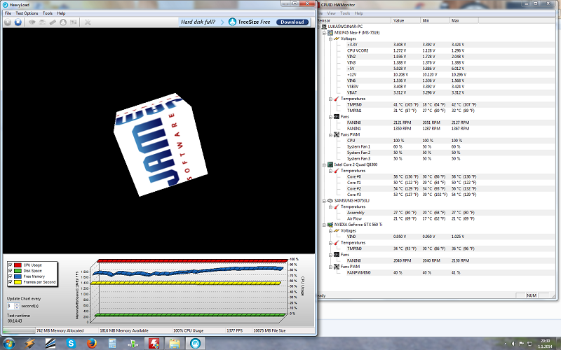Open HeavyLoad Tools menu
561x350 pixels.
click(48, 13)
